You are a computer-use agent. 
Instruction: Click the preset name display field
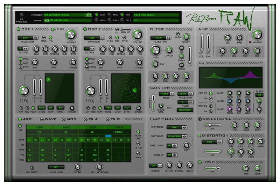click(x=64, y=15)
